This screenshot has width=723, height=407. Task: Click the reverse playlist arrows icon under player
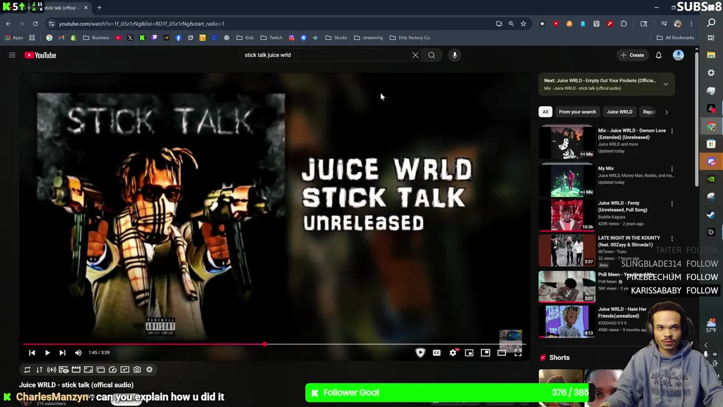[x=40, y=370]
